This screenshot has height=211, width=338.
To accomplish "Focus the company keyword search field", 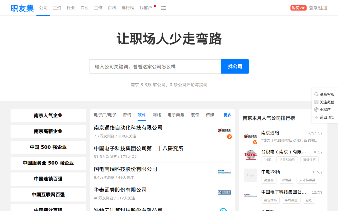I will pyautogui.click(x=155, y=66).
